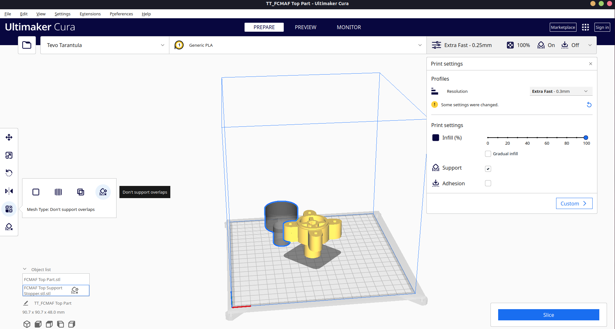Enable the Adhesion checkbox
This screenshot has height=329, width=615.
488,183
